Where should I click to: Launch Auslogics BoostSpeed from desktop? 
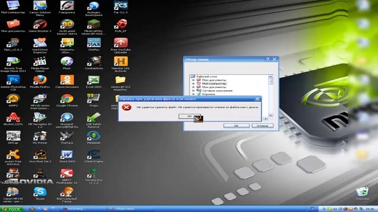(94, 8)
